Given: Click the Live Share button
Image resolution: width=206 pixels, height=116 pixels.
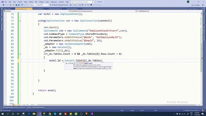Looking at the screenshot, I should coord(196,5).
